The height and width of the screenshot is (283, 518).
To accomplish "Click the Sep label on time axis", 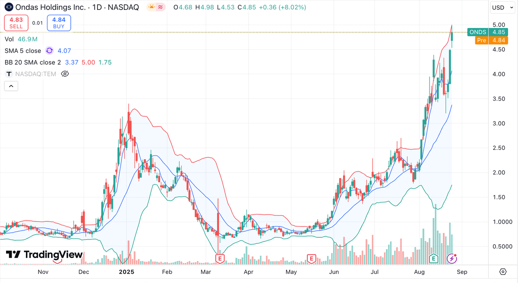I will pyautogui.click(x=462, y=272).
